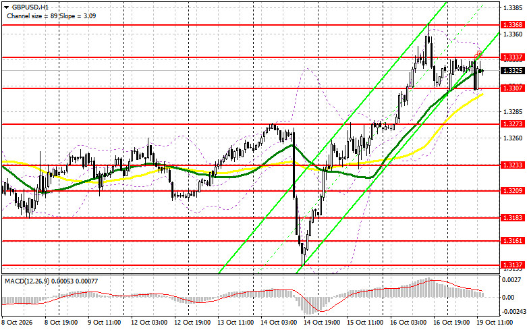Select the red 1.3337 price level label

pyautogui.click(x=513, y=57)
